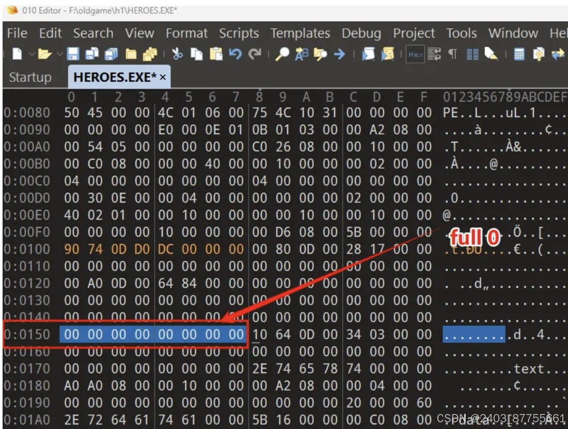
Task: Click byte 60 in row 0:0190
Action: (424, 403)
